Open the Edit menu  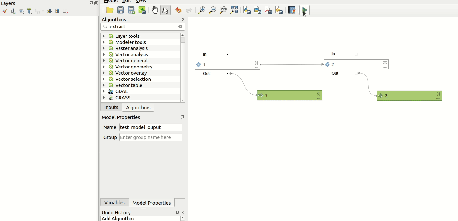(x=126, y=1)
